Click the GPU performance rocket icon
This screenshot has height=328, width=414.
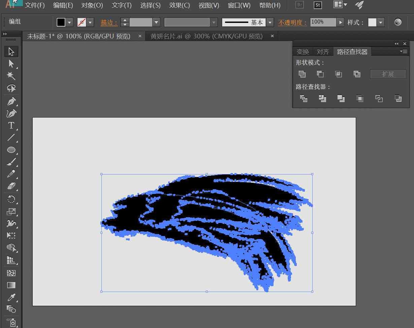[x=359, y=5]
